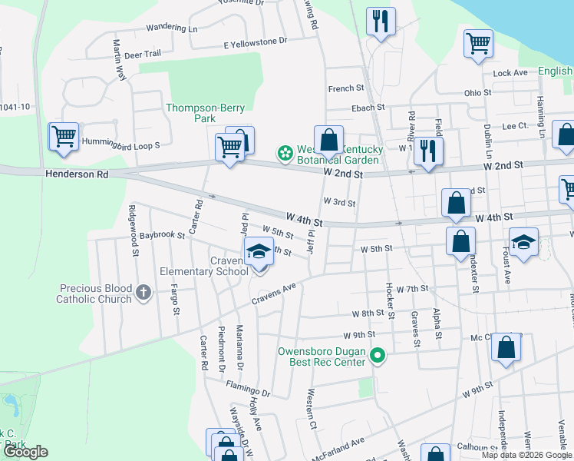Viewport: 574px width, 461px height.
Task: Select the Wandering Ln label
Action: 172,28
